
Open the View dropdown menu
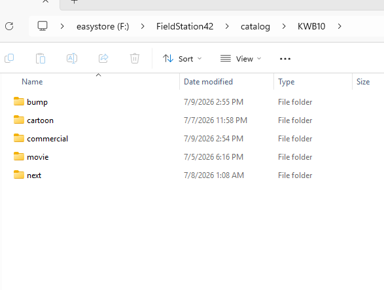point(241,59)
